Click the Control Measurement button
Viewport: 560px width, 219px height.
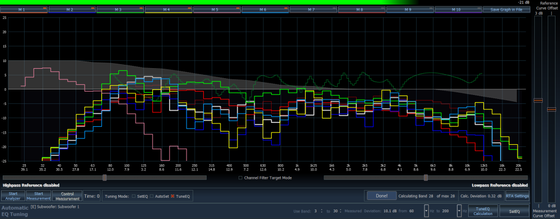[67, 196]
